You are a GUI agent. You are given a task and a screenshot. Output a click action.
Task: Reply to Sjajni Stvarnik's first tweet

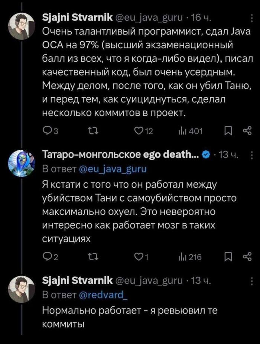pos(47,130)
